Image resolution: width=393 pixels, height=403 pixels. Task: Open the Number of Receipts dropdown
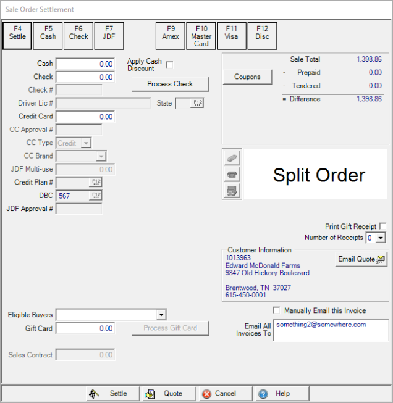click(381, 238)
